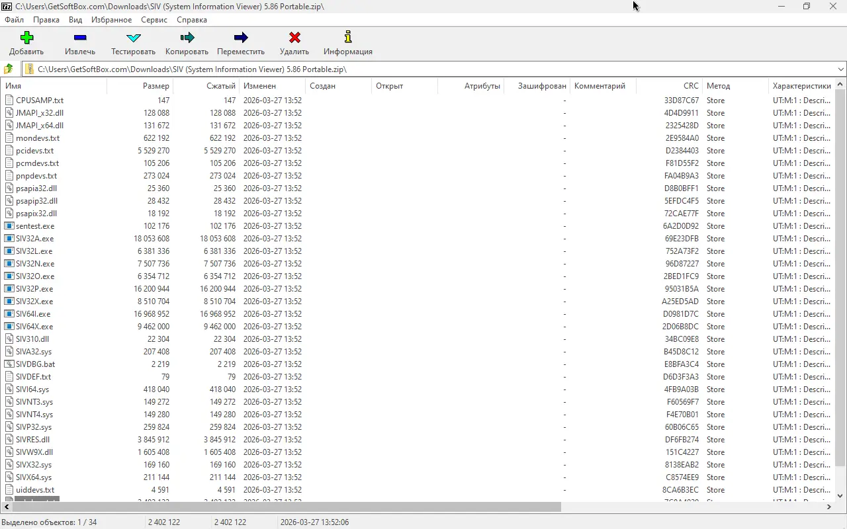847x529 pixels.
Task: Select the SIV64X.exe file
Action: click(34, 327)
